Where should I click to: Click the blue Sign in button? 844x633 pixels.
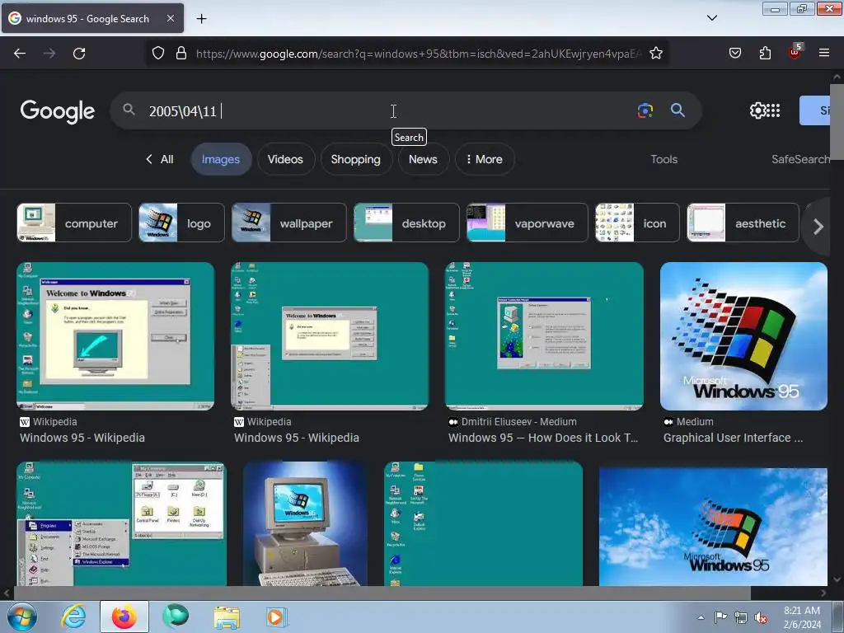[815, 110]
